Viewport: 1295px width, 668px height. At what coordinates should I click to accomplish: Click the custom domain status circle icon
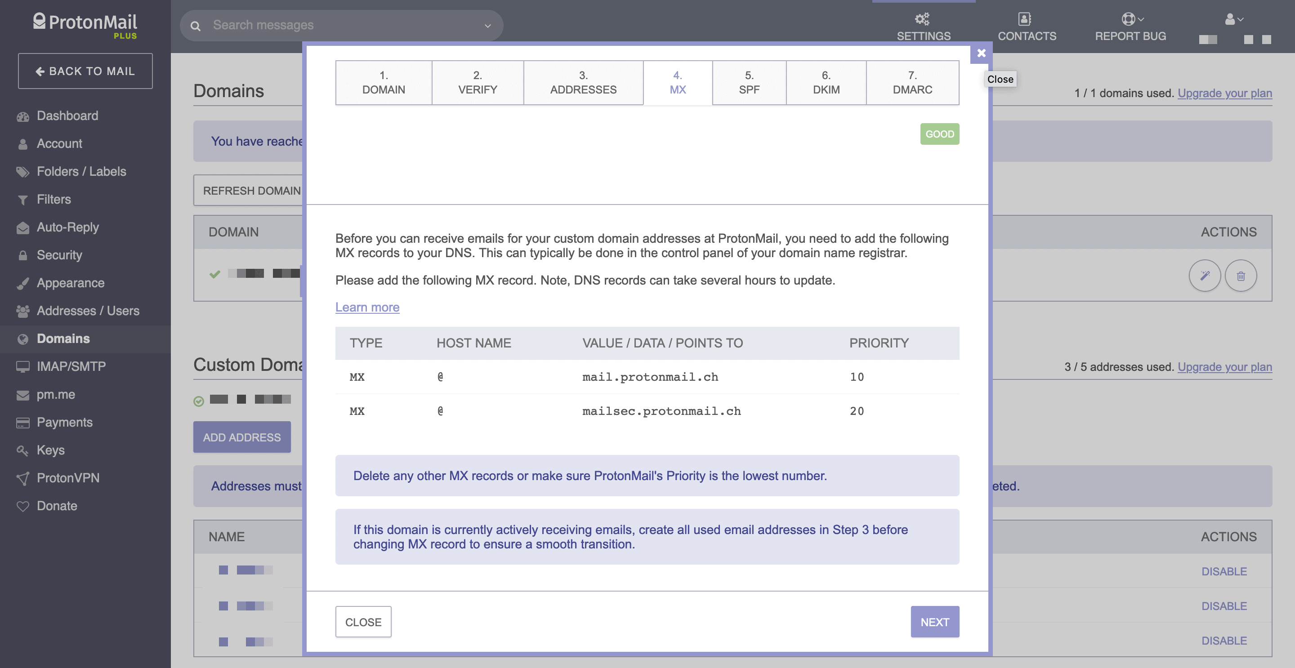click(199, 401)
